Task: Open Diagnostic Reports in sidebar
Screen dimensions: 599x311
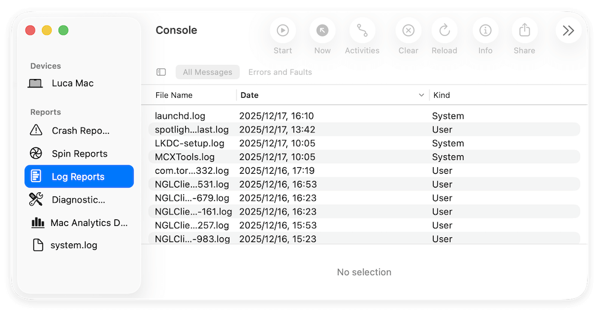Action: pos(79,200)
